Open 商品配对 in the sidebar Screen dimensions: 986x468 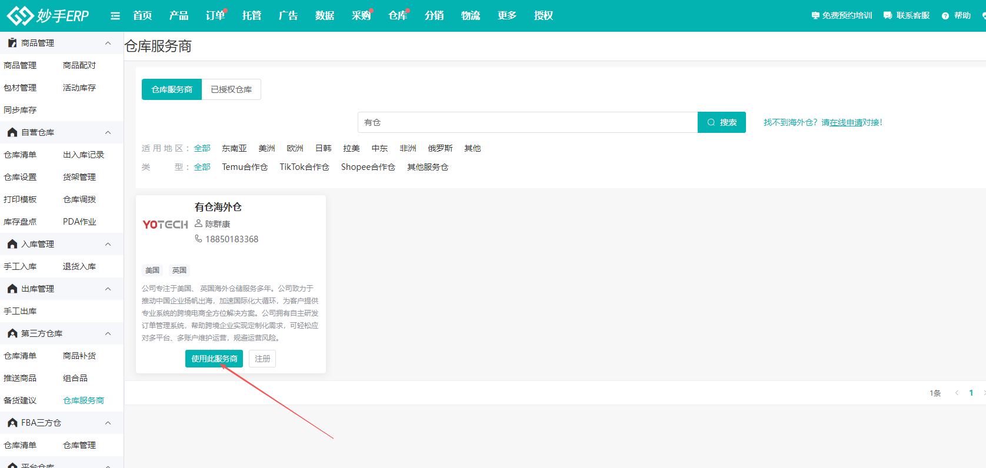pos(79,65)
